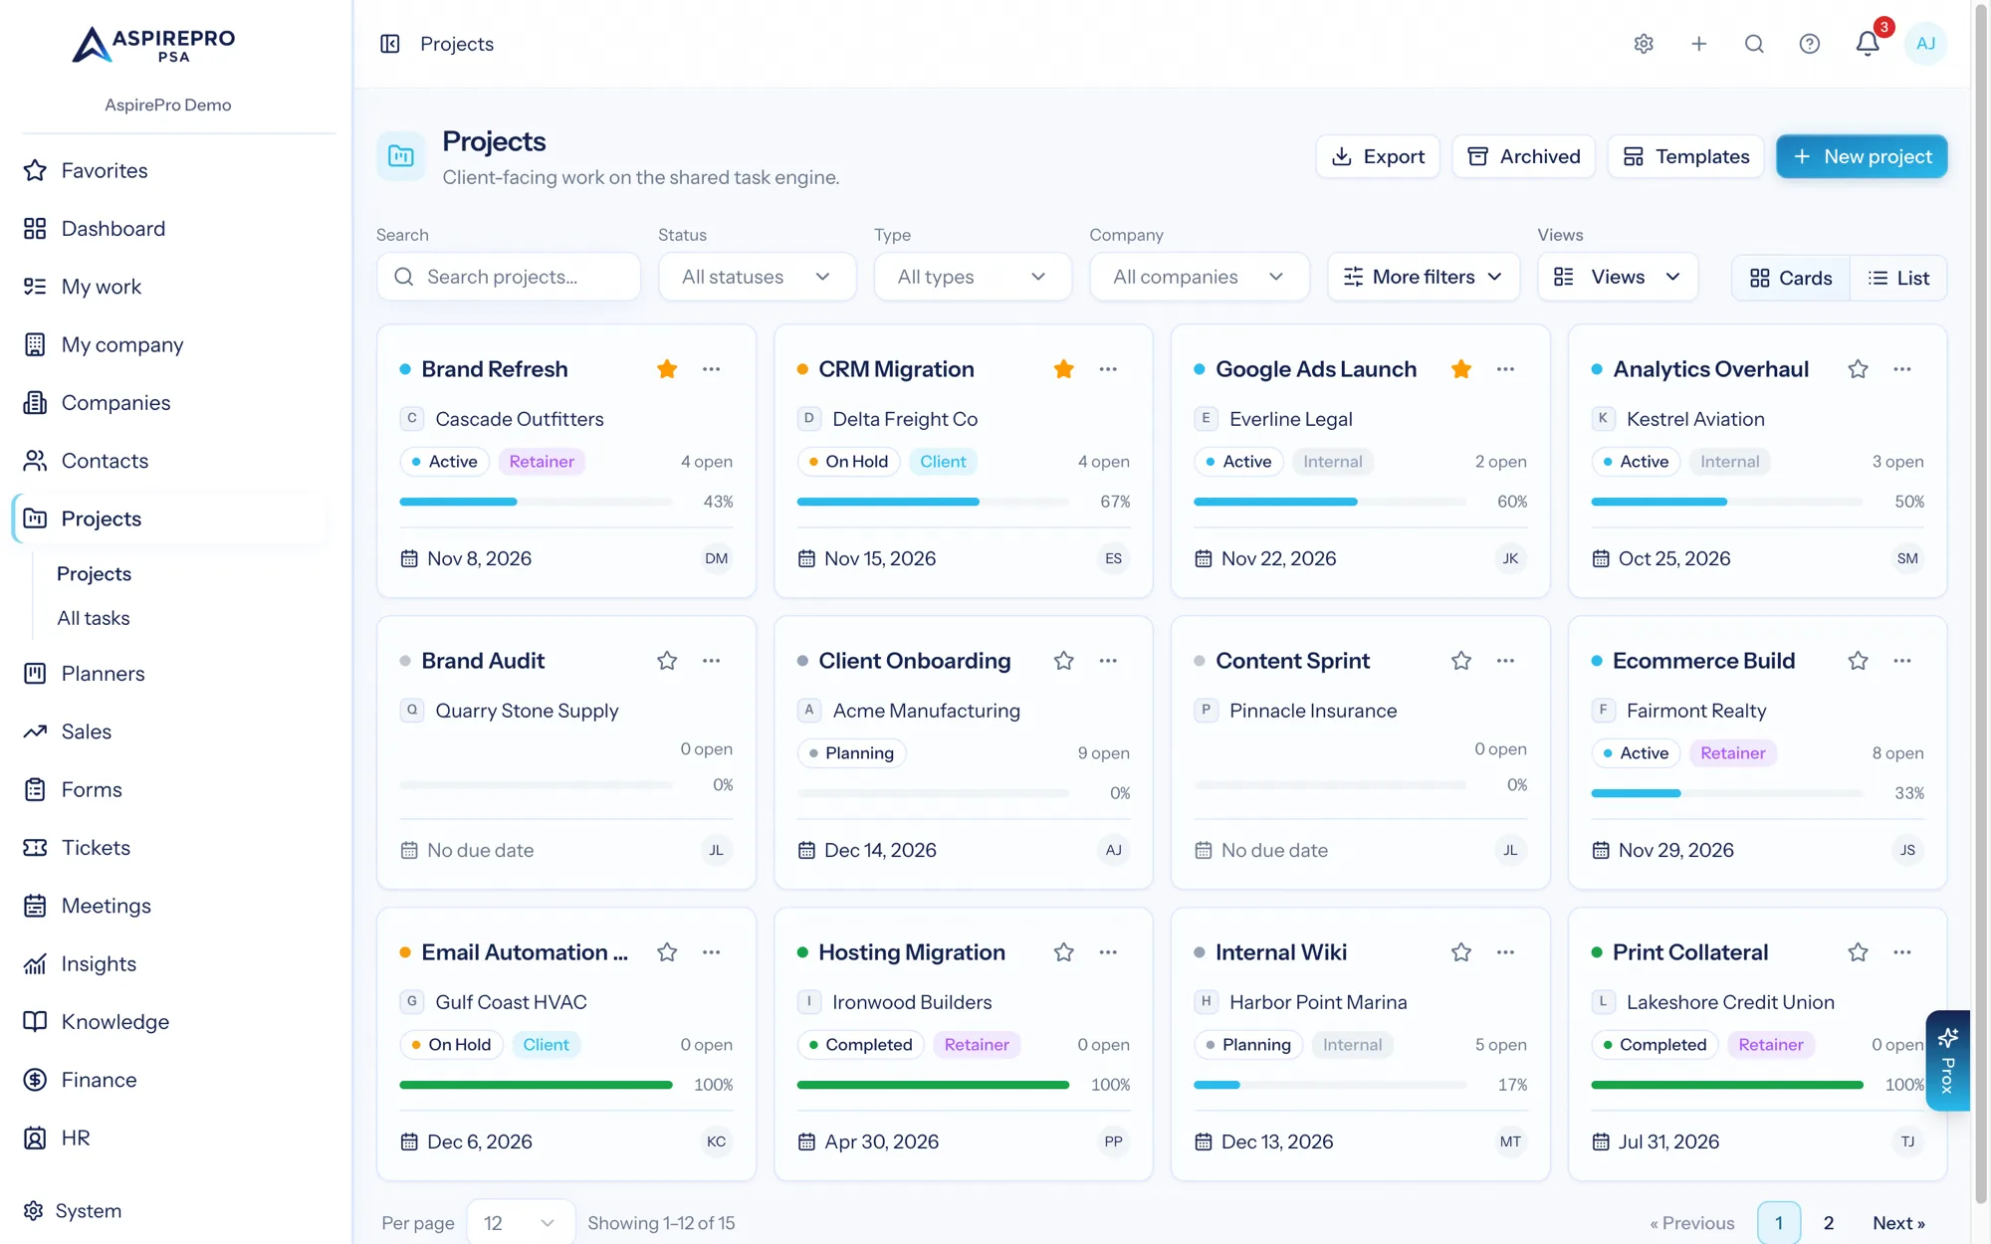Open more options for CRM Migration
Viewport: 1991px width, 1244px height.
coord(1108,369)
